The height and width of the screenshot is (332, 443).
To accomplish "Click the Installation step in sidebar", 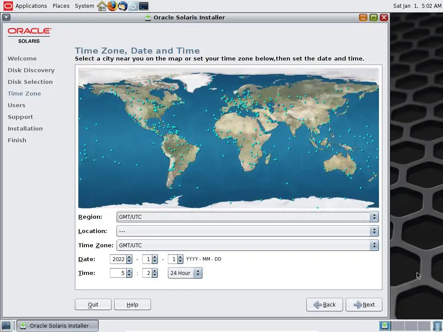I will click(x=25, y=128).
